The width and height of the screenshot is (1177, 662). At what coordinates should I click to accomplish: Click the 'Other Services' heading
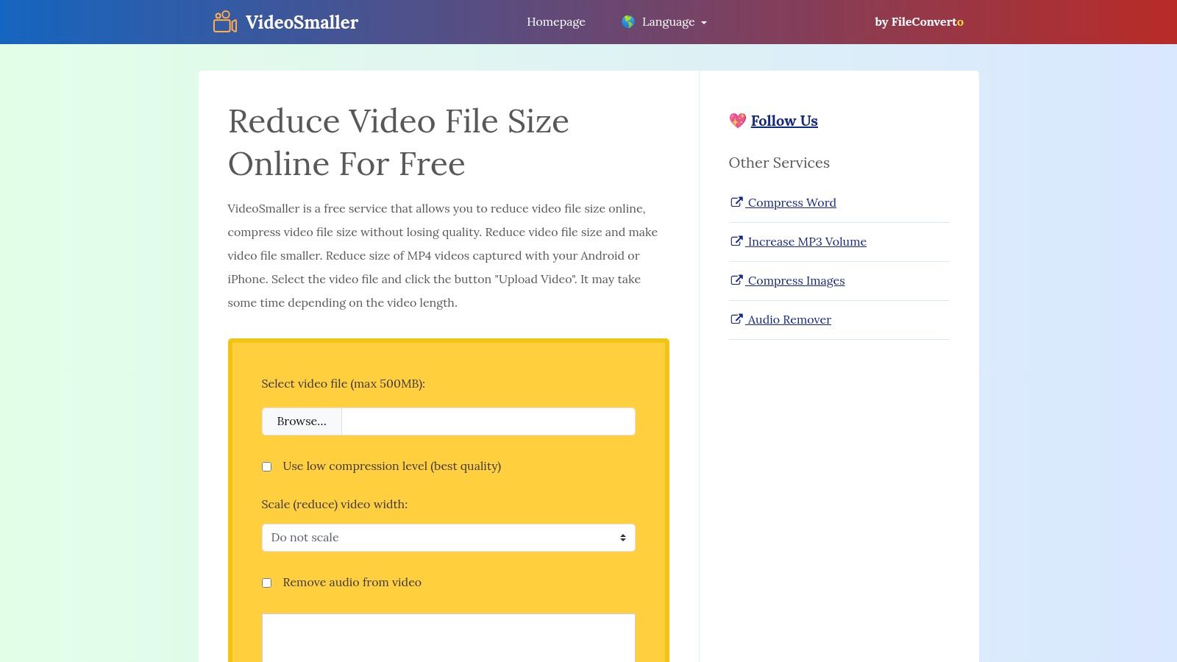779,163
